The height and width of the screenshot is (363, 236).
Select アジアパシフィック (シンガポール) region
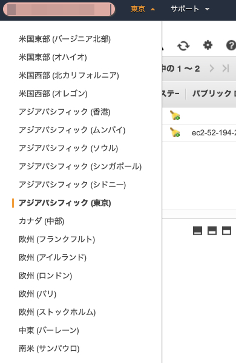point(80,166)
